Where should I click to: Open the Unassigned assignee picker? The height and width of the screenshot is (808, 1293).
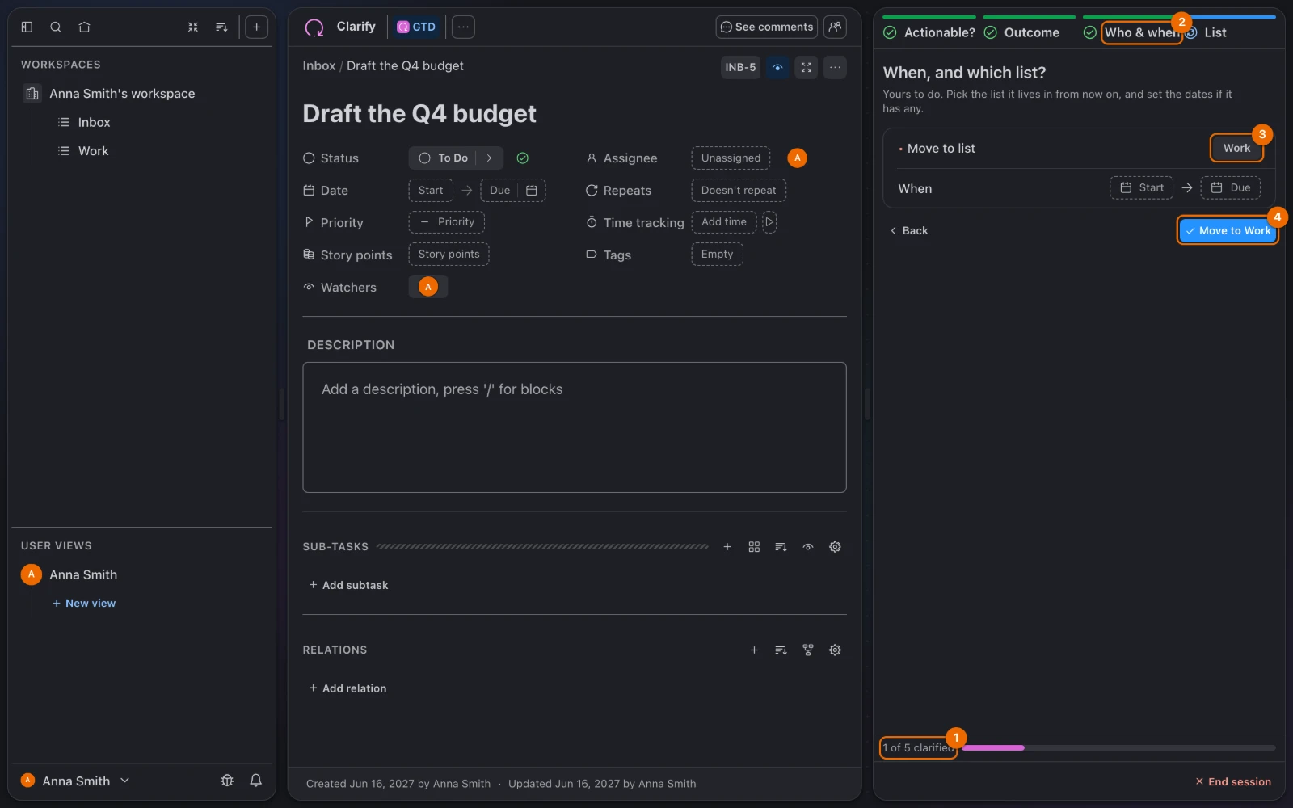click(x=731, y=158)
